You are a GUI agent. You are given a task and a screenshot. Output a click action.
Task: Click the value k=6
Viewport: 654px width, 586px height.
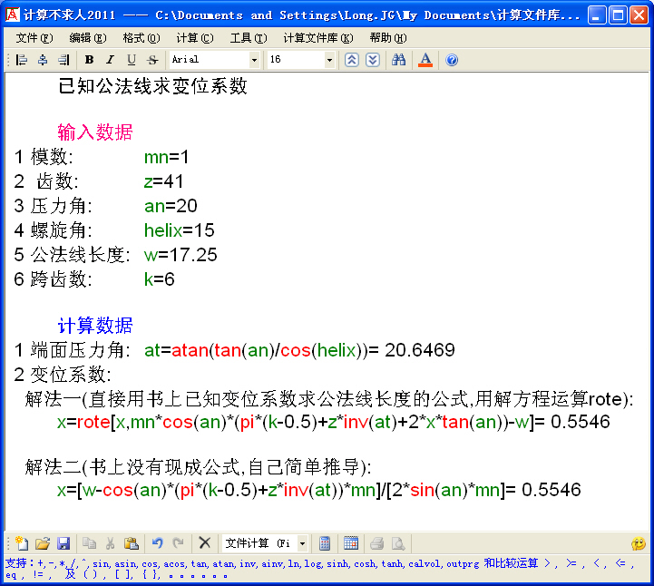(159, 279)
